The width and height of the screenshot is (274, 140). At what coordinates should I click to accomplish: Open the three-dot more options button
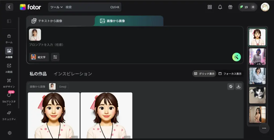point(264,128)
